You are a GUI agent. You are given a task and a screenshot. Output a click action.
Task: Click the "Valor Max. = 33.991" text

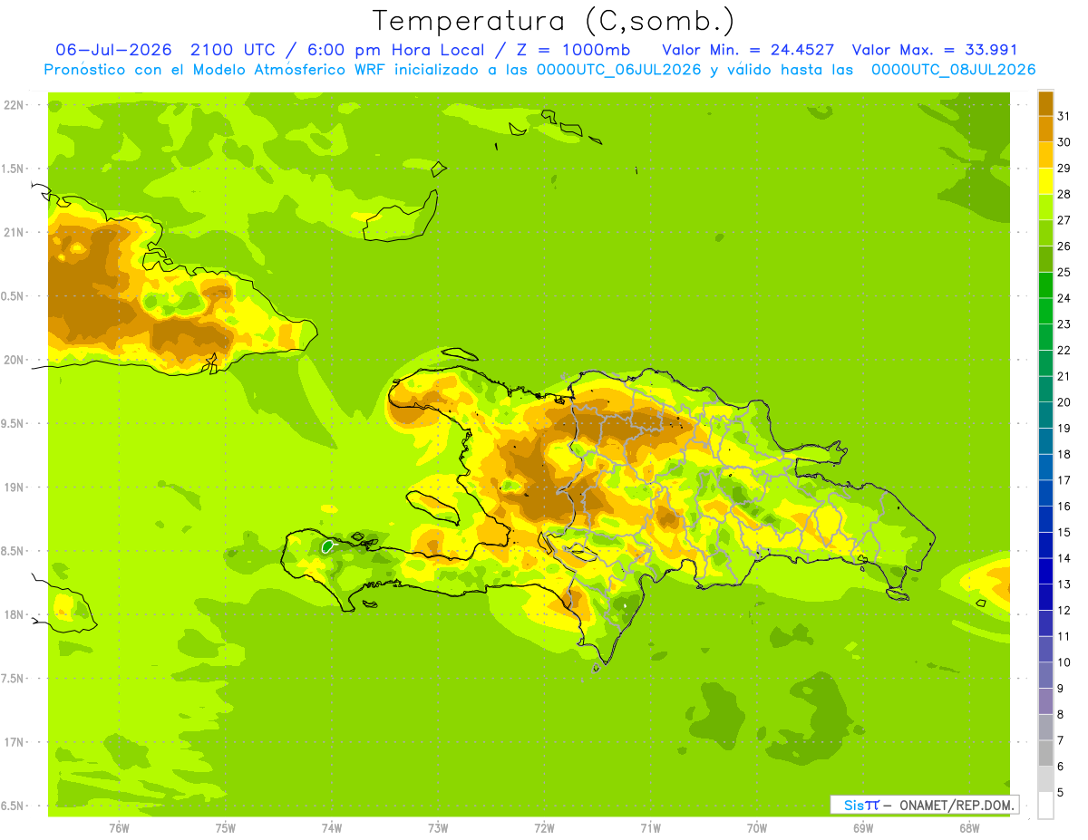936,50
